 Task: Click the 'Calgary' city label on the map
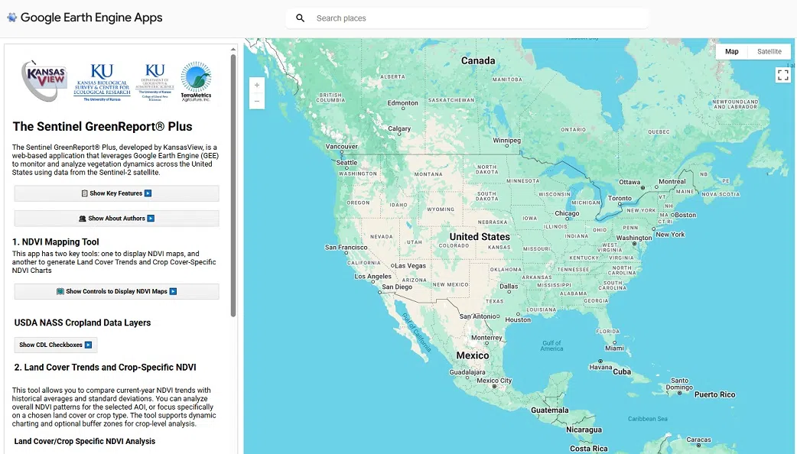coord(399,128)
